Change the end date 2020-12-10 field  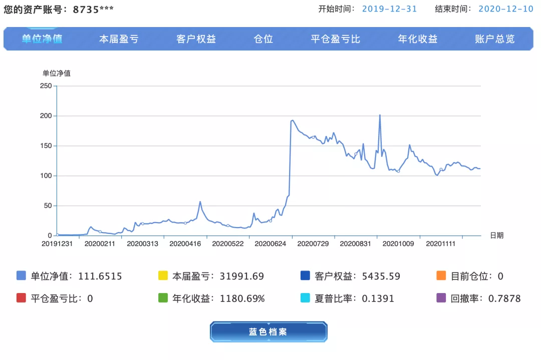506,9
